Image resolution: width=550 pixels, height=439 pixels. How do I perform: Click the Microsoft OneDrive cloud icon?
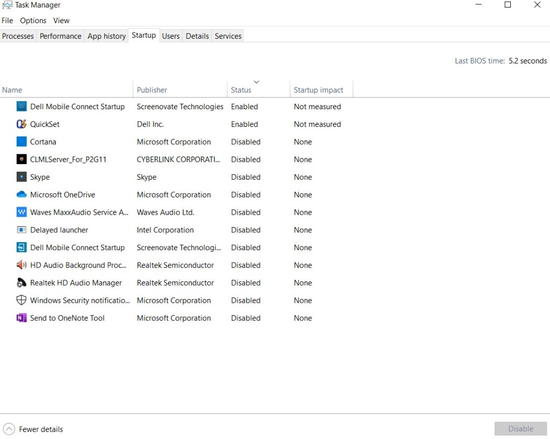[x=21, y=195]
